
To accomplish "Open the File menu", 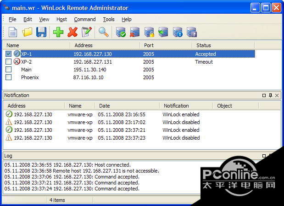I will 12,19.
